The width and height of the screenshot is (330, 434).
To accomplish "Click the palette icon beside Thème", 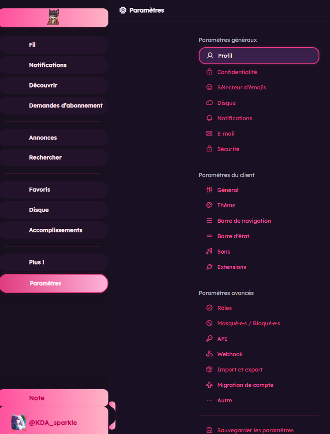I will 209,206.
